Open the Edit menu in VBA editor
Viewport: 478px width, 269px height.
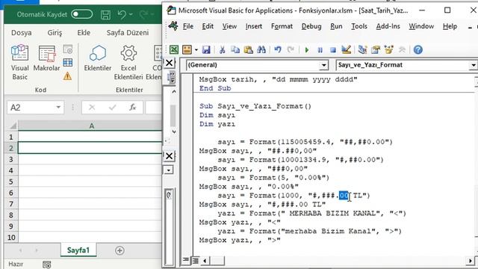(x=208, y=27)
